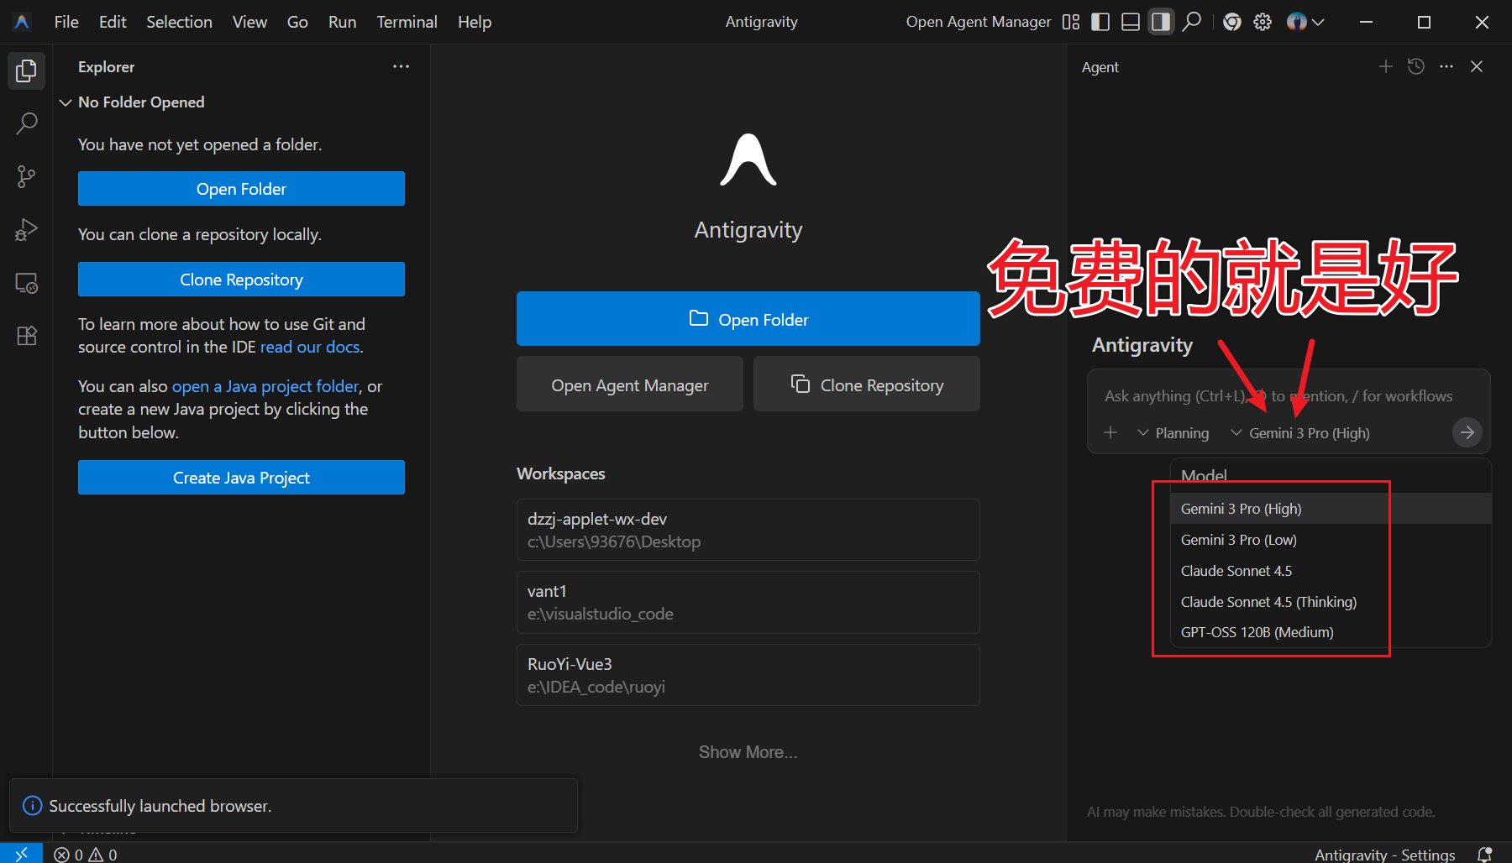Open the Run and Debug view
Screen dimensions: 1512x863
pos(26,229)
